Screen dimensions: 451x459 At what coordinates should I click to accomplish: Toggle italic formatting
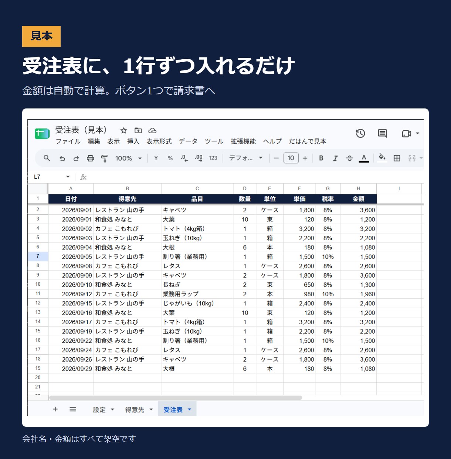335,158
